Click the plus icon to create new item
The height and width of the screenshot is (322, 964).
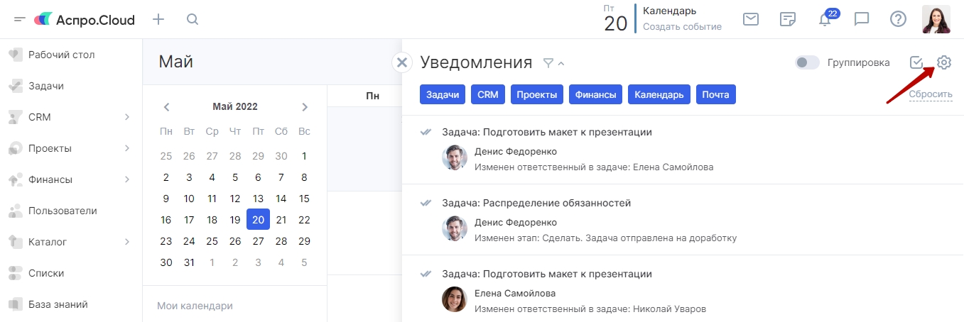[158, 19]
